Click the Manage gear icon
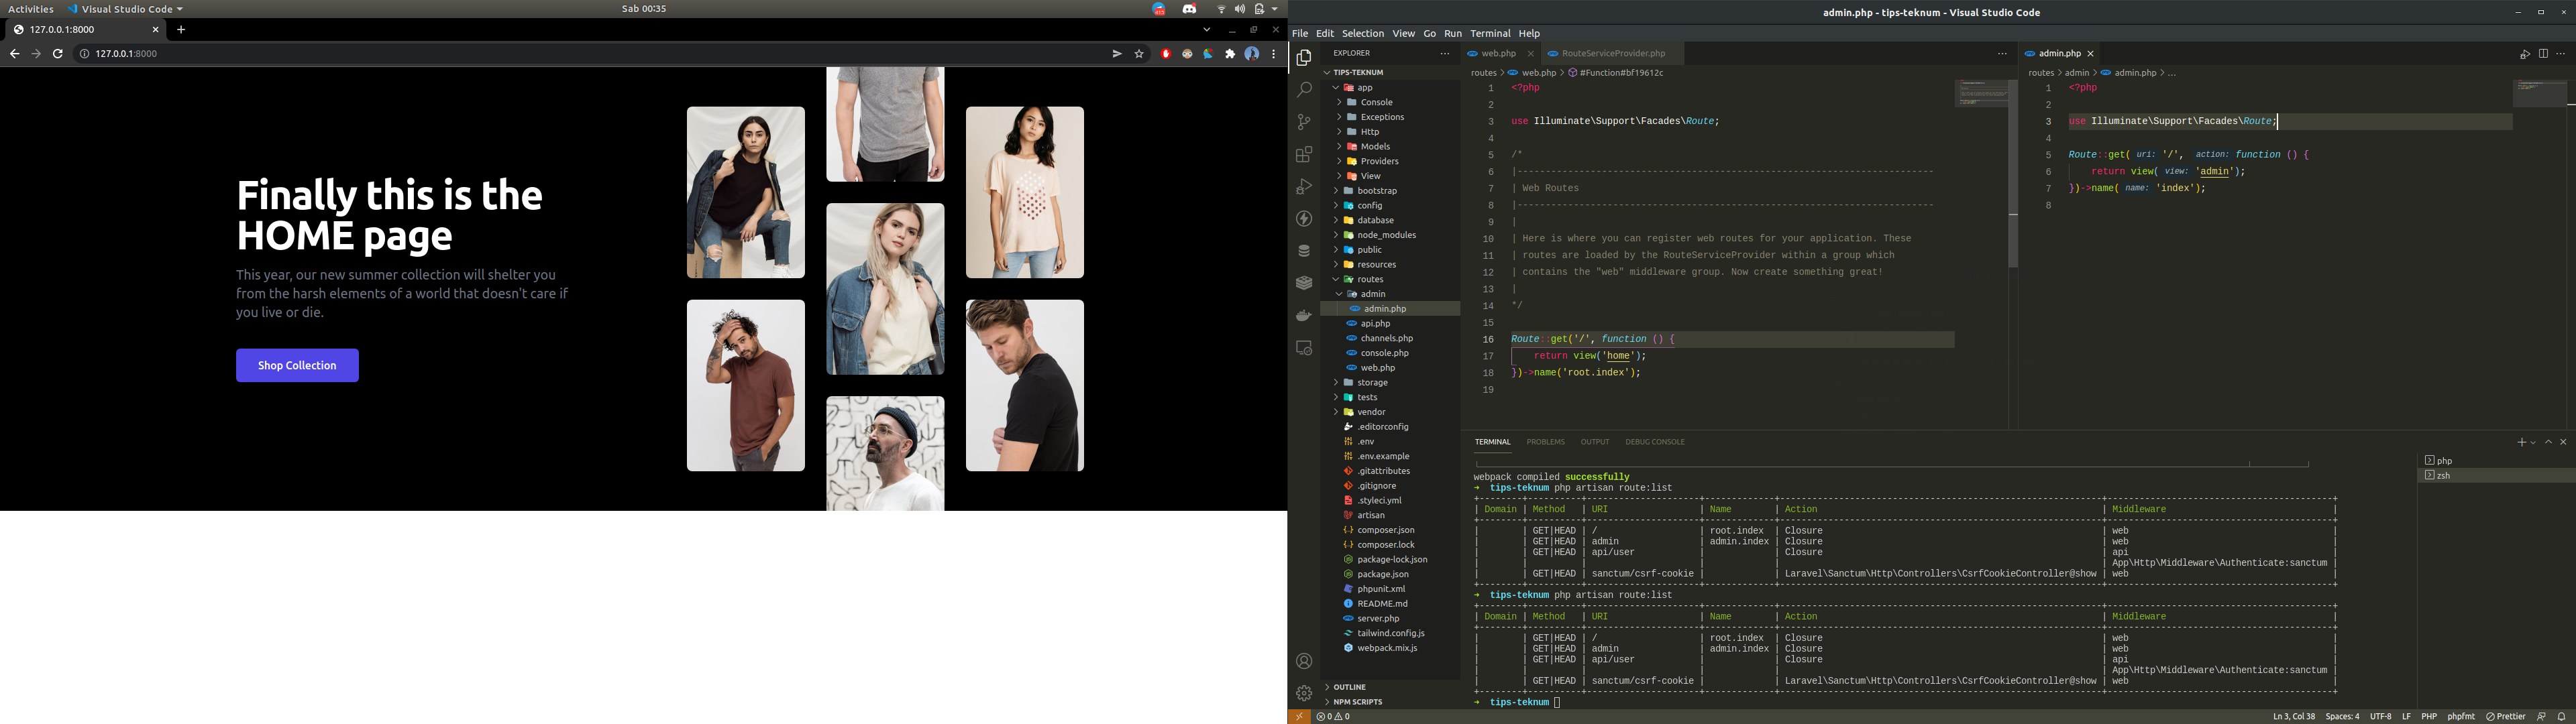The image size is (2576, 724). (x=1304, y=693)
